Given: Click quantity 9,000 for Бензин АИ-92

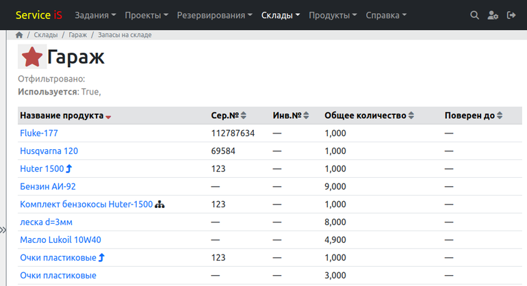Looking at the screenshot, I should click(335, 187).
